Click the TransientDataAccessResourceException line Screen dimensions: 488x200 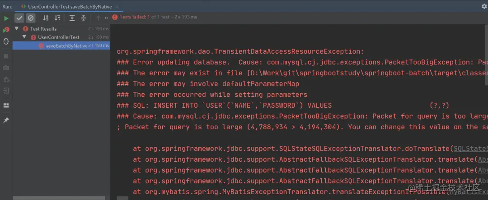(x=240, y=51)
